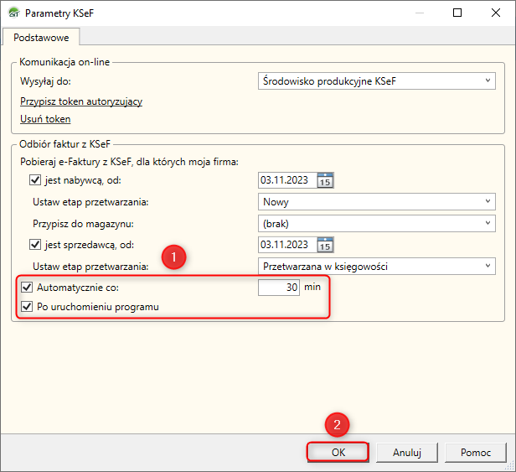
Task: Maximize the Parametry KSeF window
Action: 457,13
